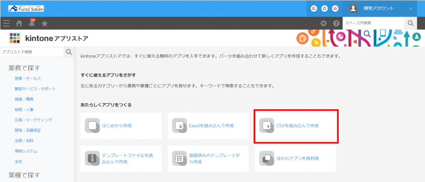Select the 広報・マーケティング category
The image size is (425, 182).
coord(33,120)
